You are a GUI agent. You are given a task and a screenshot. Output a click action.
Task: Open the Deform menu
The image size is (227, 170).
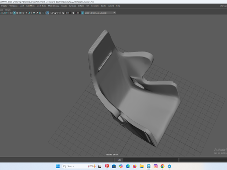pyautogui.click(x=81, y=6)
